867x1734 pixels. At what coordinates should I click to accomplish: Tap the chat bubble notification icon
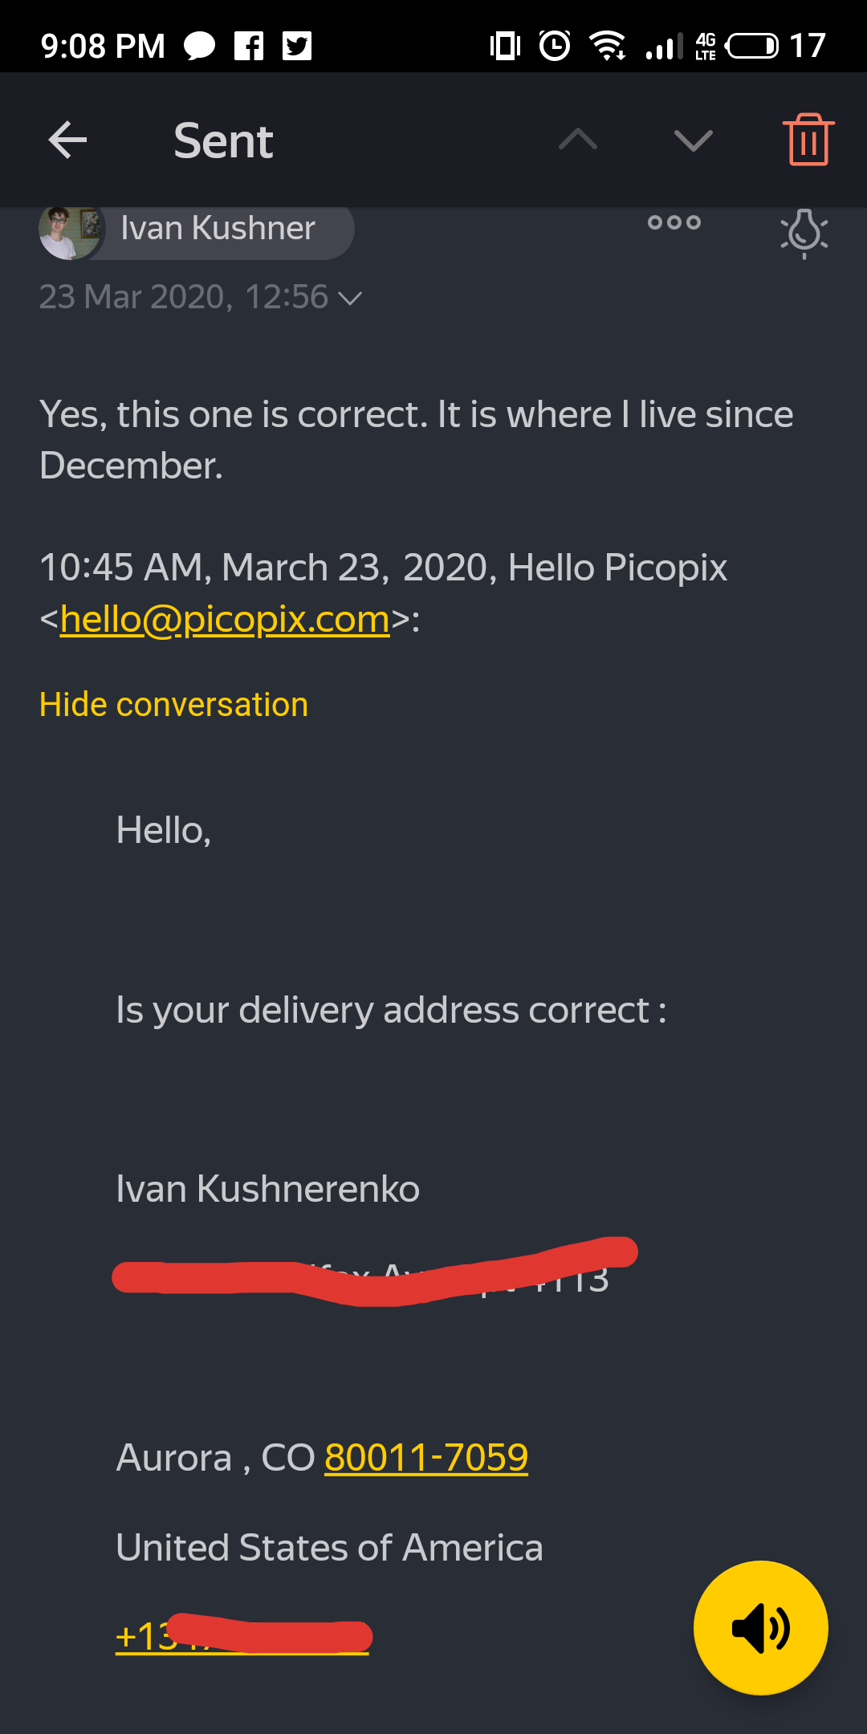pos(200,46)
